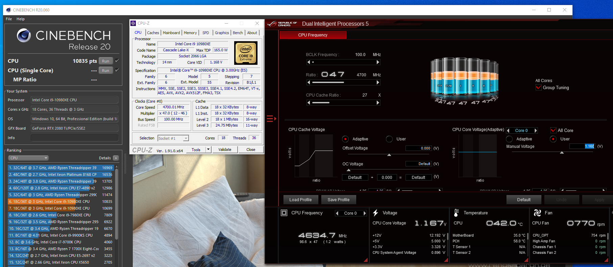Select User for CPU Core Voltage
Image resolution: width=613 pixels, height=267 pixels.
pyautogui.click(x=553, y=139)
